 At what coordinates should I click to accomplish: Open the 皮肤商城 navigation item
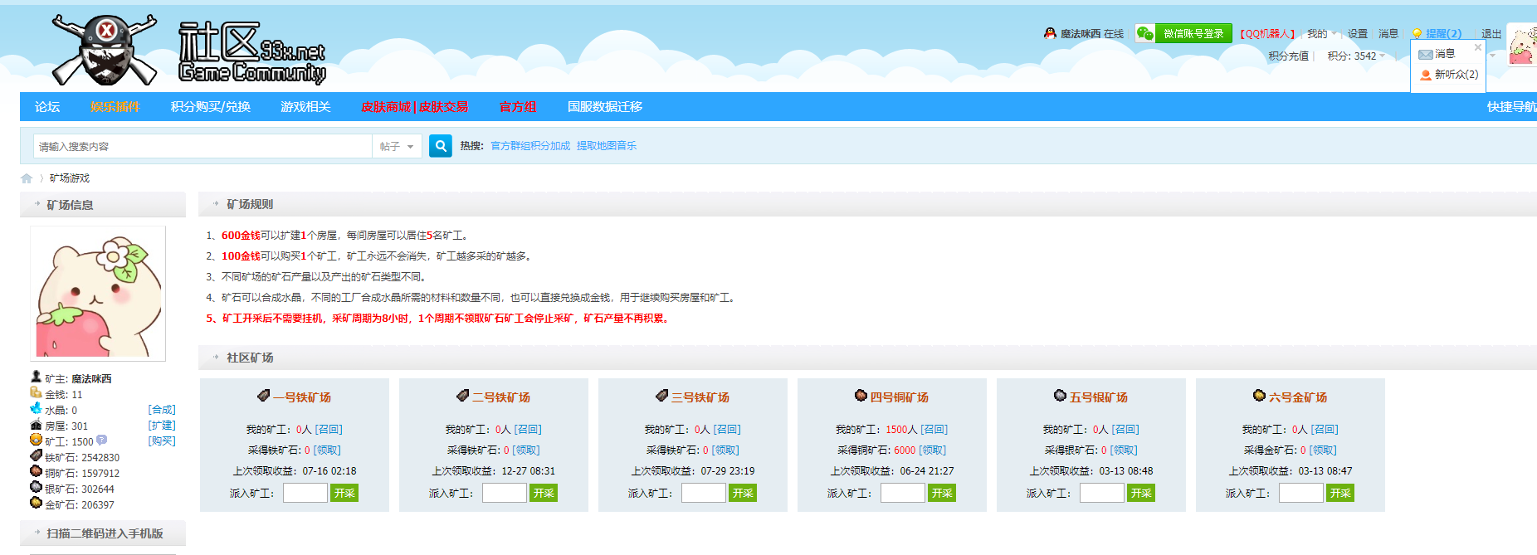pos(385,107)
